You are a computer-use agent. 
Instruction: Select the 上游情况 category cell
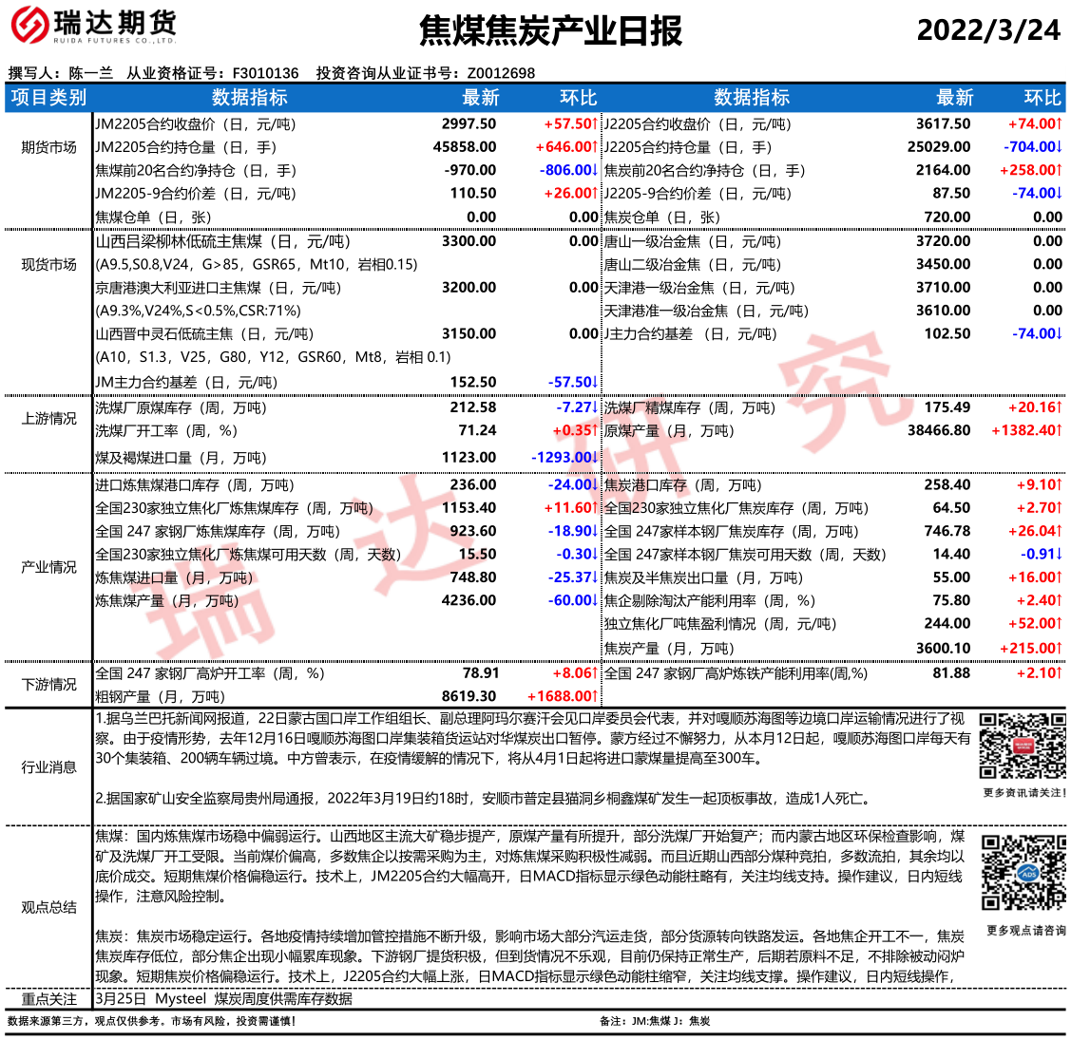point(48,419)
